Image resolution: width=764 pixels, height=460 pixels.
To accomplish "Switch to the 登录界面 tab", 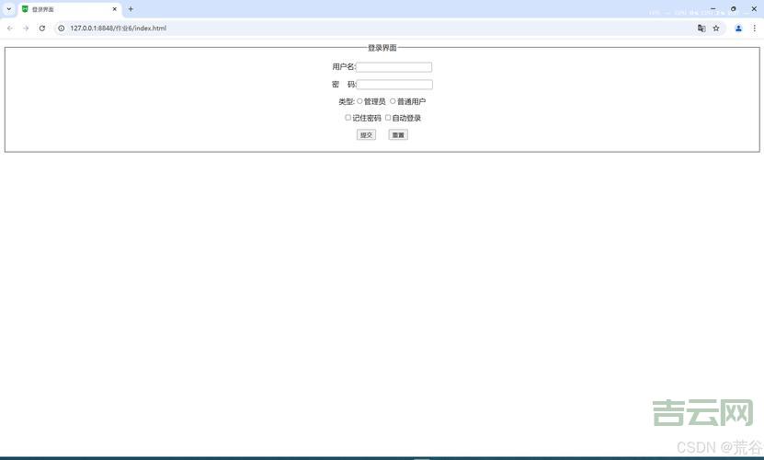I will 64,9.
